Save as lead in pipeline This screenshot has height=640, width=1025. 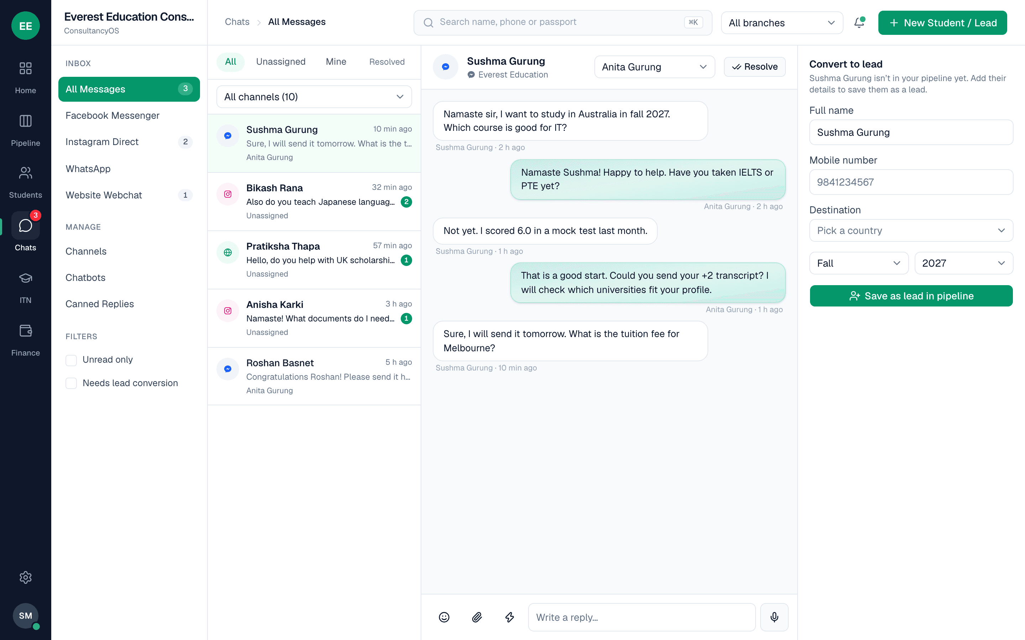coord(911,296)
